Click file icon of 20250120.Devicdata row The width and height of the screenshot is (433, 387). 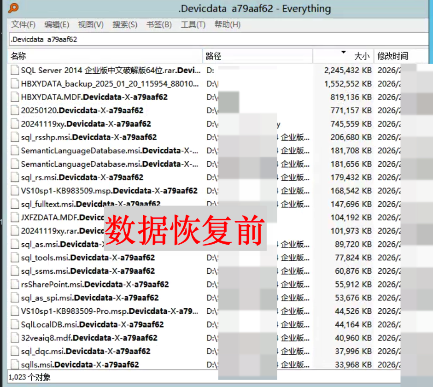pyautogui.click(x=15, y=110)
